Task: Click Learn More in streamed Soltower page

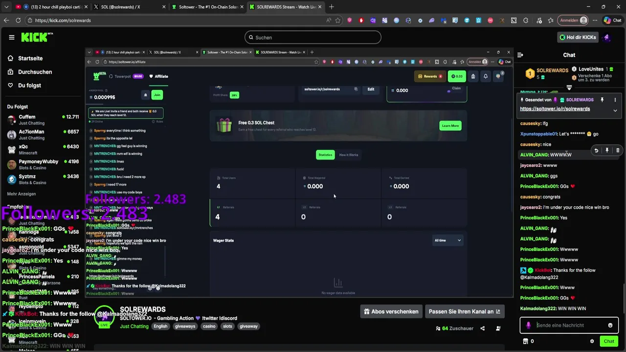Action: coord(450,126)
